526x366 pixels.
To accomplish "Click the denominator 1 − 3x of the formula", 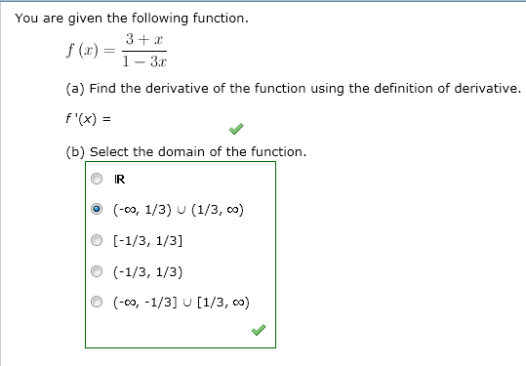I will (144, 61).
